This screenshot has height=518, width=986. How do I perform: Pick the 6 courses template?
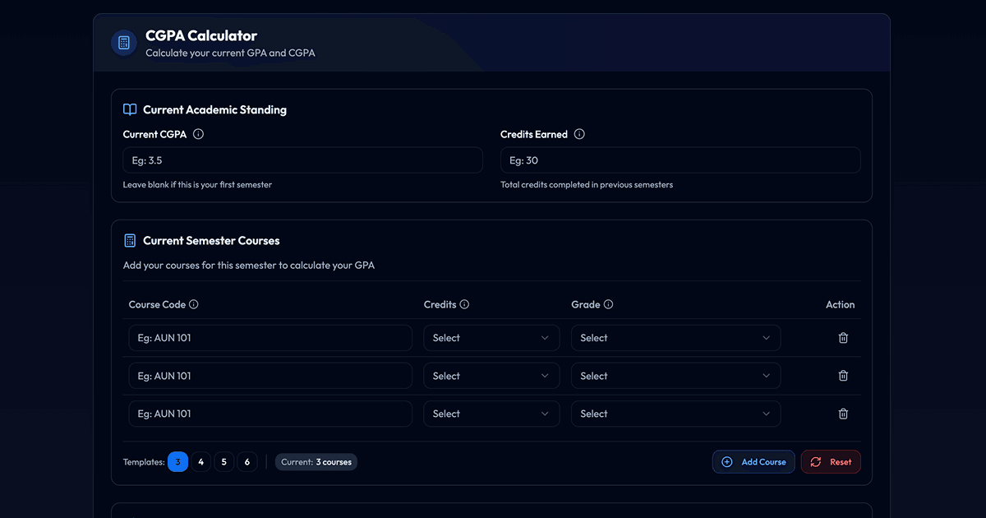pyautogui.click(x=247, y=462)
